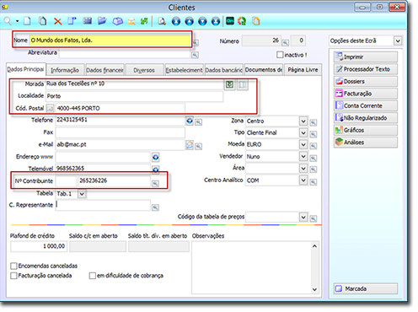Open the search dropdown arrow in toolbar

pos(17,21)
